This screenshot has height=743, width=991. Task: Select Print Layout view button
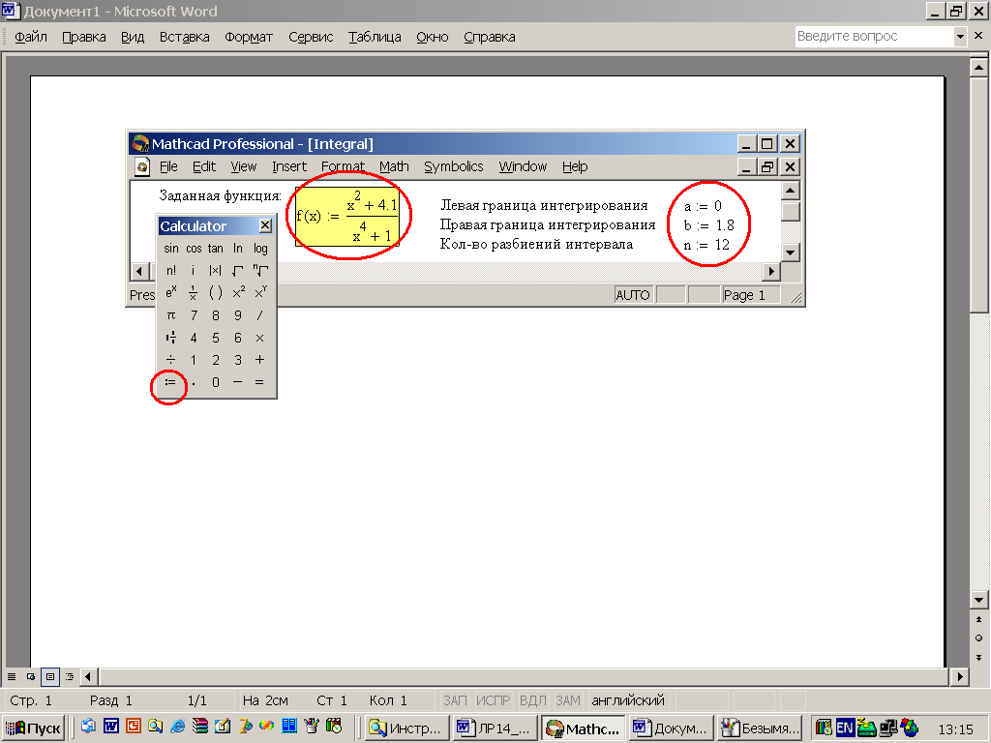click(50, 676)
